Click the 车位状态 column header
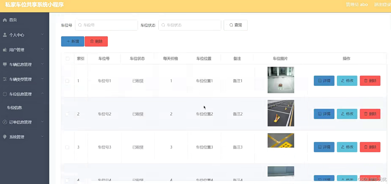Image resolution: width=391 pixels, height=184 pixels. pos(137,59)
